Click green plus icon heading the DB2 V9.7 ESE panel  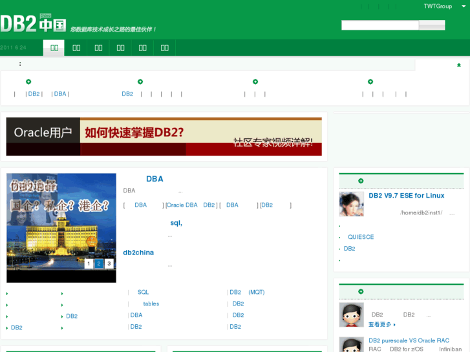pos(361,181)
